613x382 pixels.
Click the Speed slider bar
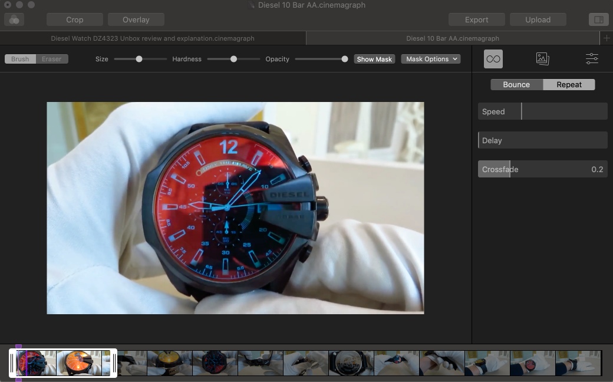point(543,111)
